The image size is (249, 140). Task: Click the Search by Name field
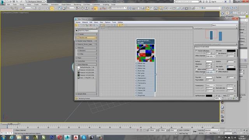tap(88, 31)
